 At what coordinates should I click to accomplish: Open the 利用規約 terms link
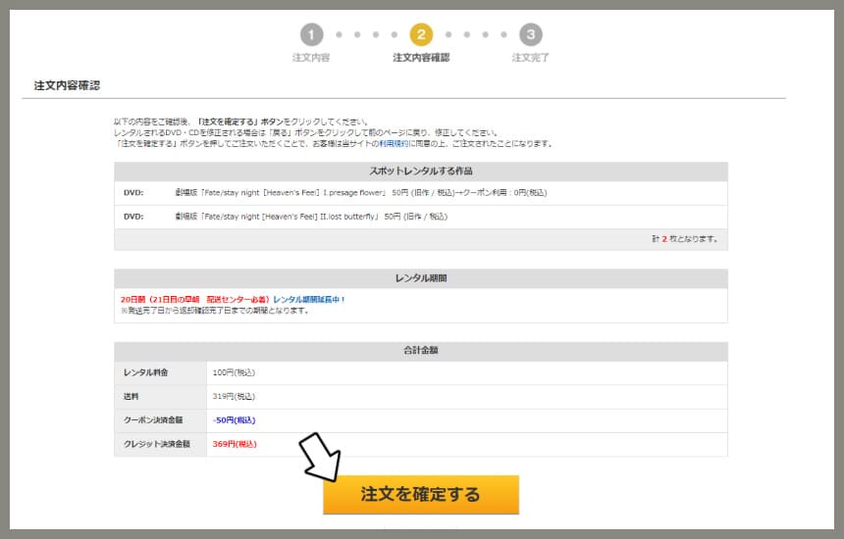coord(394,143)
